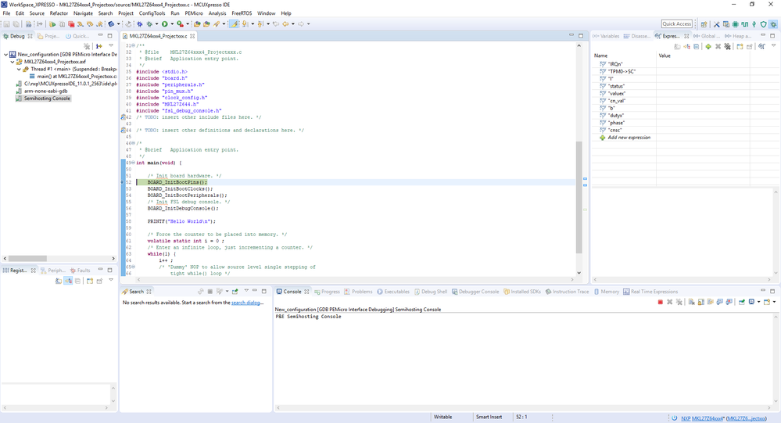The width and height of the screenshot is (781, 423).
Task: Switch to the Variables tab
Action: click(606, 36)
